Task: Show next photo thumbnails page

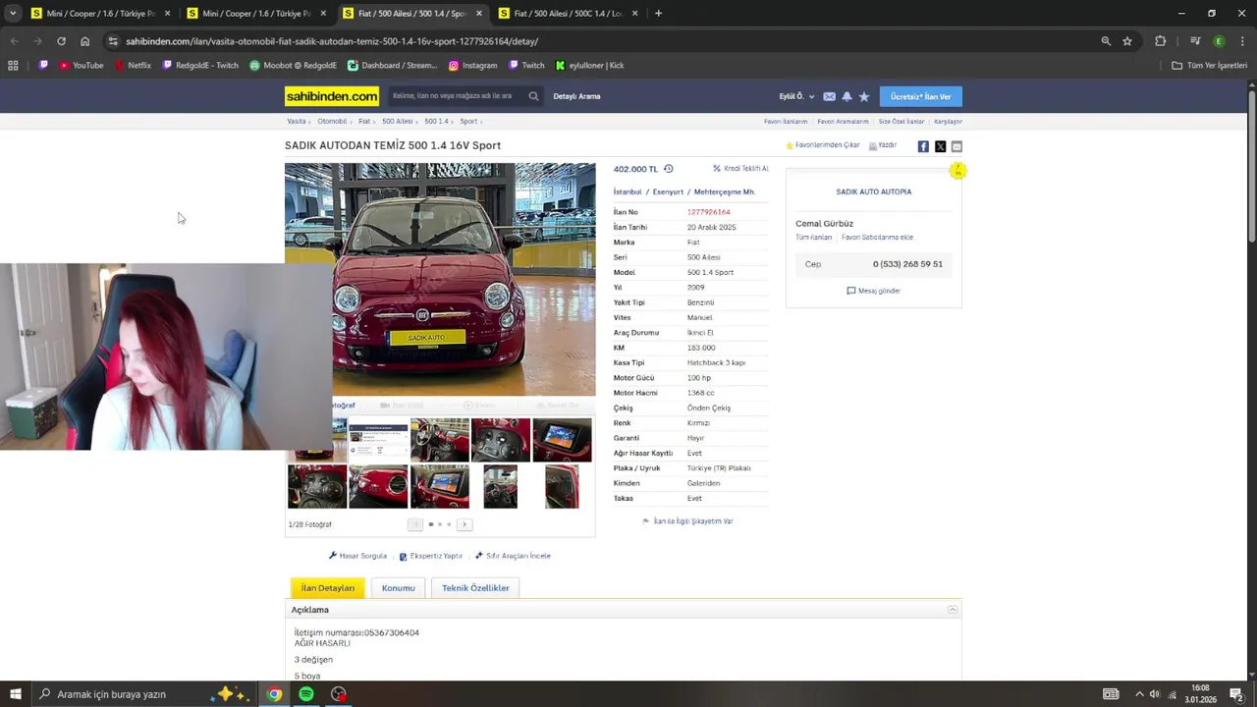Action: tap(465, 524)
